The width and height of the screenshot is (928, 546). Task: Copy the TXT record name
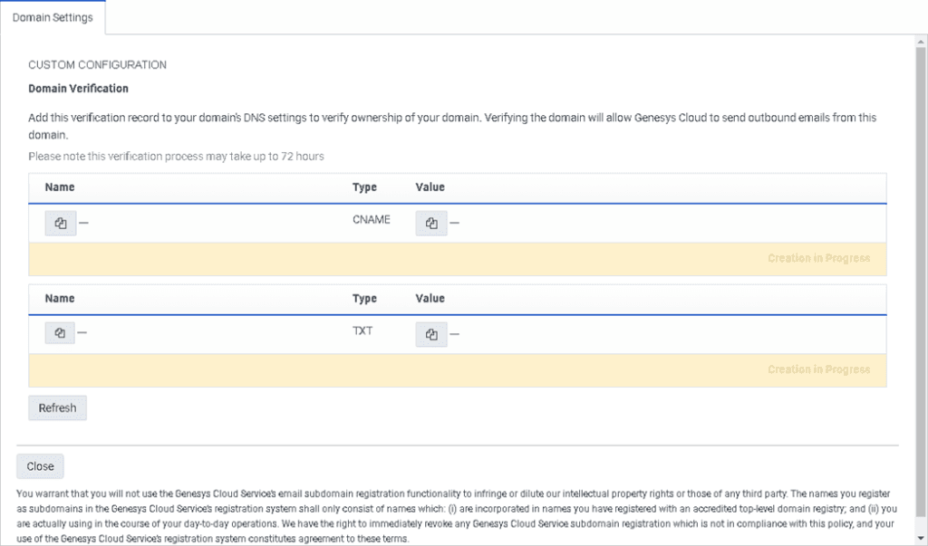pyautogui.click(x=60, y=333)
